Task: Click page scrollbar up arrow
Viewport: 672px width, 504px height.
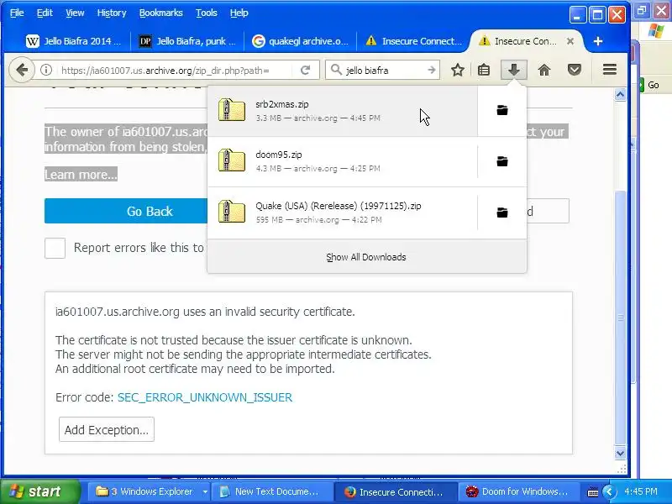Action: 620,94
